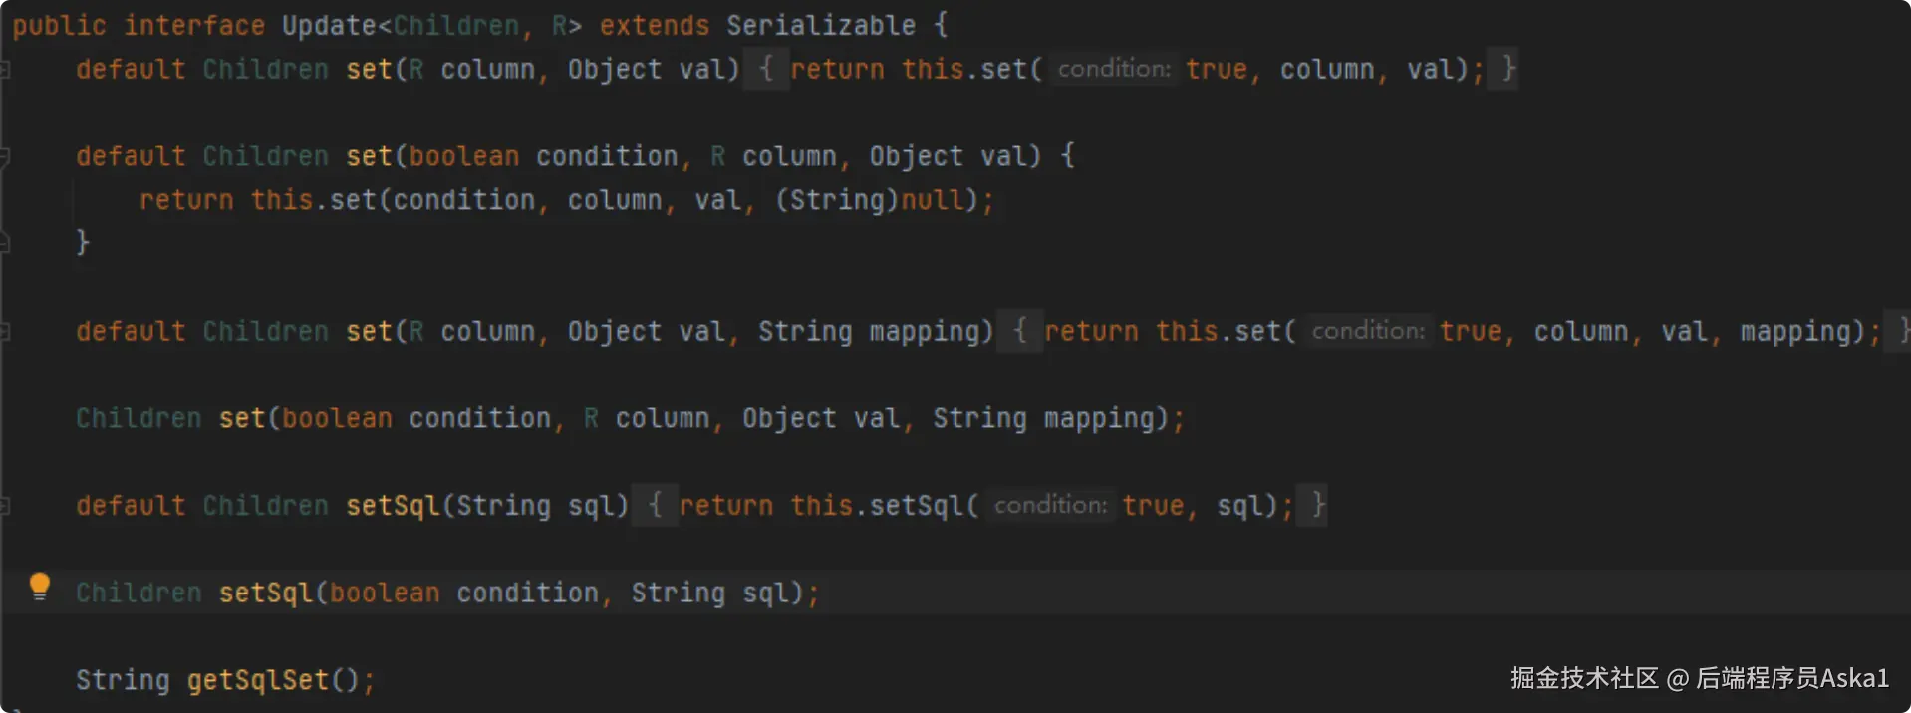Click the Update interface name
The image size is (1911, 713).
(328, 26)
